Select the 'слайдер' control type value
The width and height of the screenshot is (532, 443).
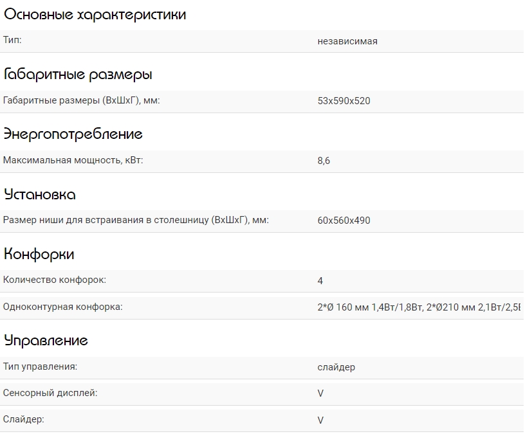coord(336,367)
